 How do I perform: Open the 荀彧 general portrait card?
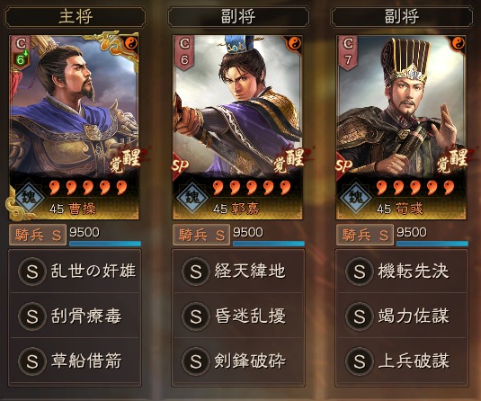pyautogui.click(x=401, y=127)
